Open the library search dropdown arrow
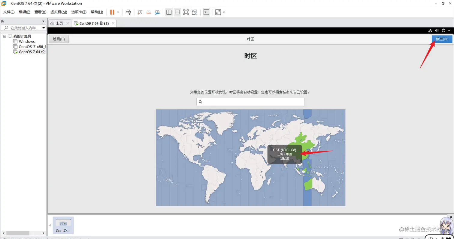Screen dimensions: 454x239 44,28
